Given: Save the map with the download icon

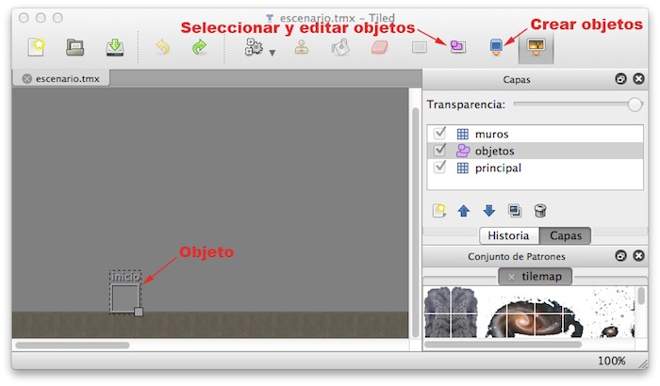Looking at the screenshot, I should [x=114, y=47].
